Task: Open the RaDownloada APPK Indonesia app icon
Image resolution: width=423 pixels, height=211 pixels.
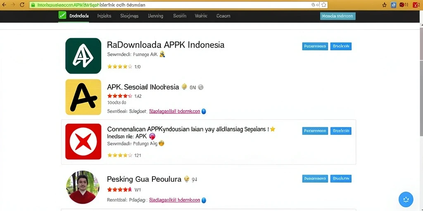Action: coord(83,56)
